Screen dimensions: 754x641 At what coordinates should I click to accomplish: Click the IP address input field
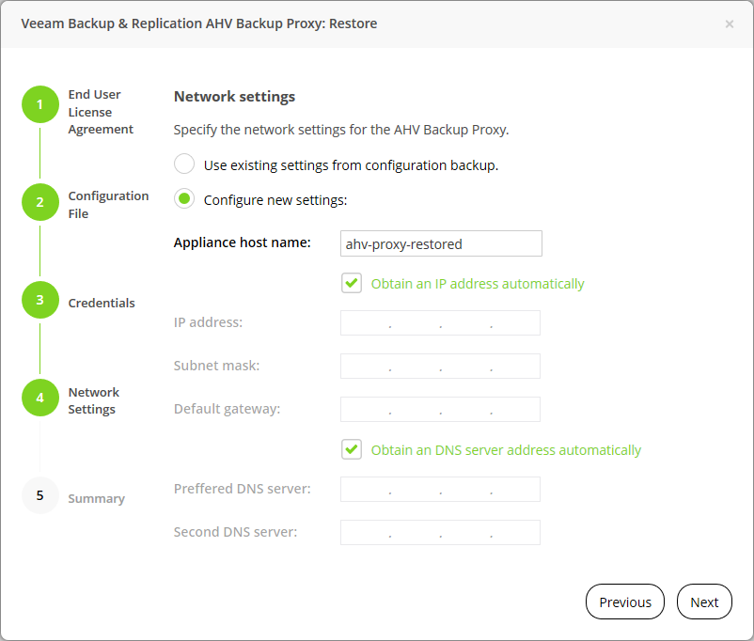pyautogui.click(x=440, y=323)
